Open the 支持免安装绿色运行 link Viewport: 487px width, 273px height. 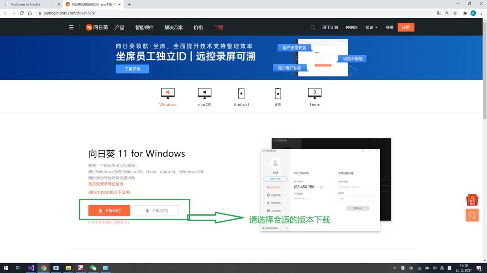pyautogui.click(x=105, y=184)
